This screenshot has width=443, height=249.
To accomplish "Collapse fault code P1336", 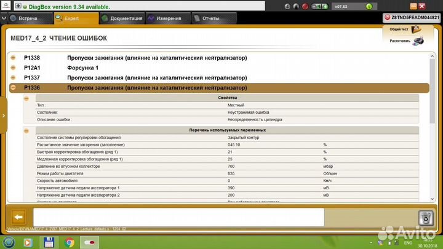I will tap(13, 87).
